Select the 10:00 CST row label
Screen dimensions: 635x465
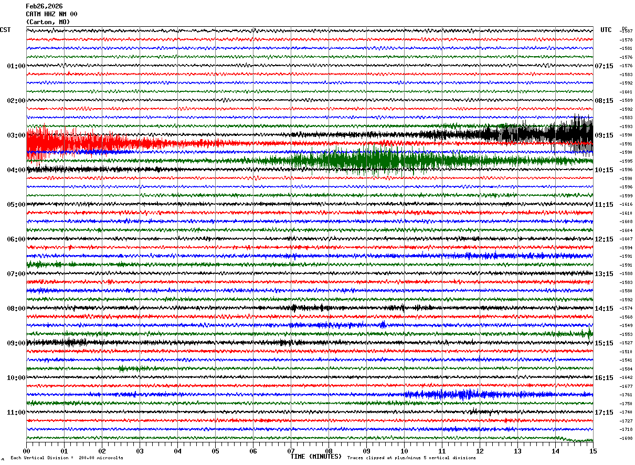16,378
